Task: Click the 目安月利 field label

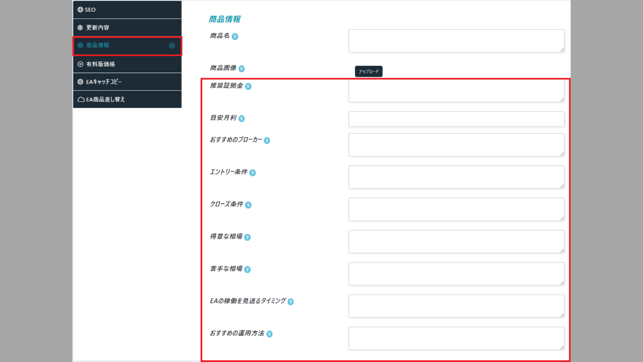Action: [x=223, y=118]
